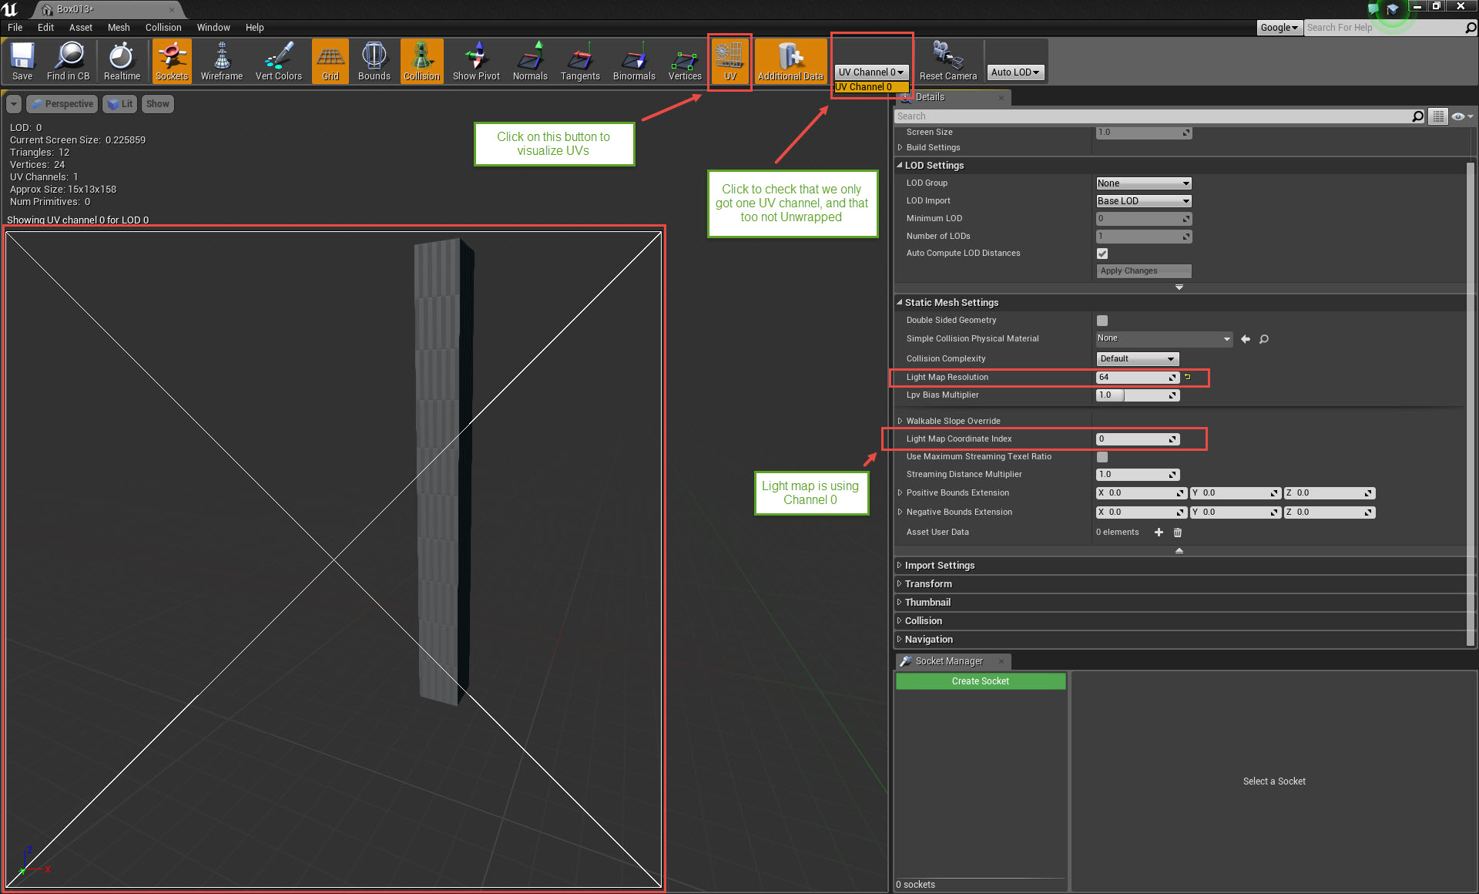Open the Mesh menu
This screenshot has height=894, width=1479.
[119, 27]
